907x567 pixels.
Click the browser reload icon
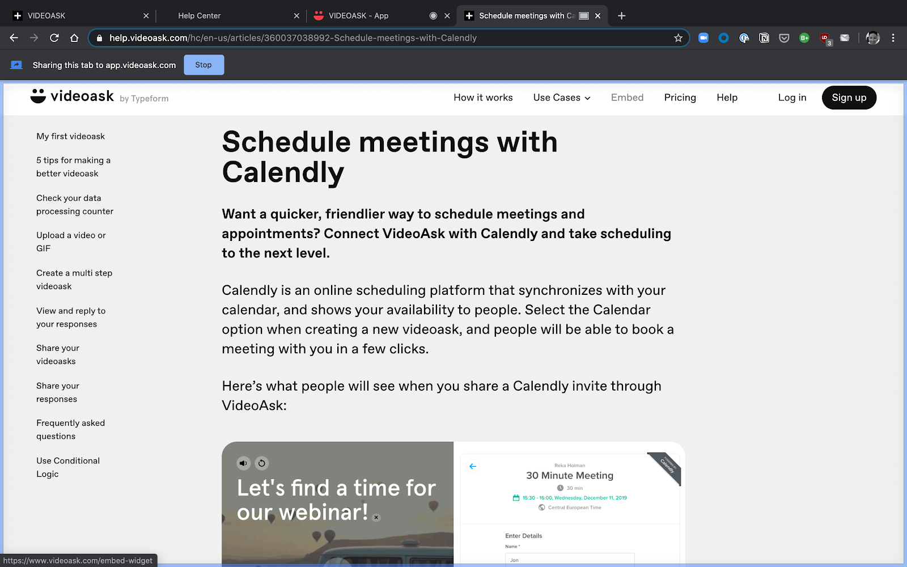pos(54,38)
